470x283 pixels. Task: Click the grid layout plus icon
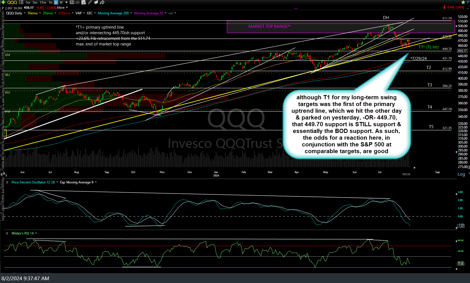tap(83, 2)
